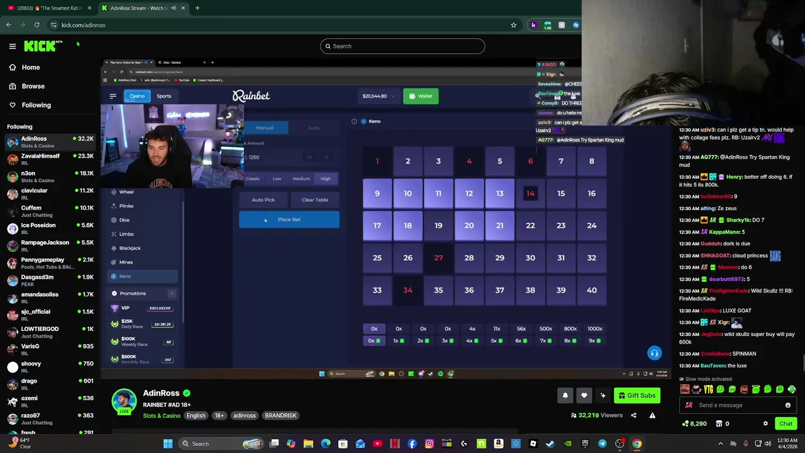The image size is (805, 453).
Task: Click the Clear Table button
Action: click(x=314, y=199)
